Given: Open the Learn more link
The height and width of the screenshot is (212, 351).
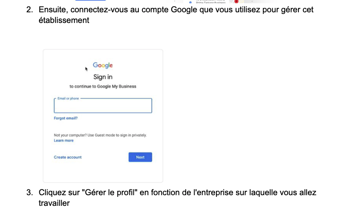Looking at the screenshot, I should 64,141.
